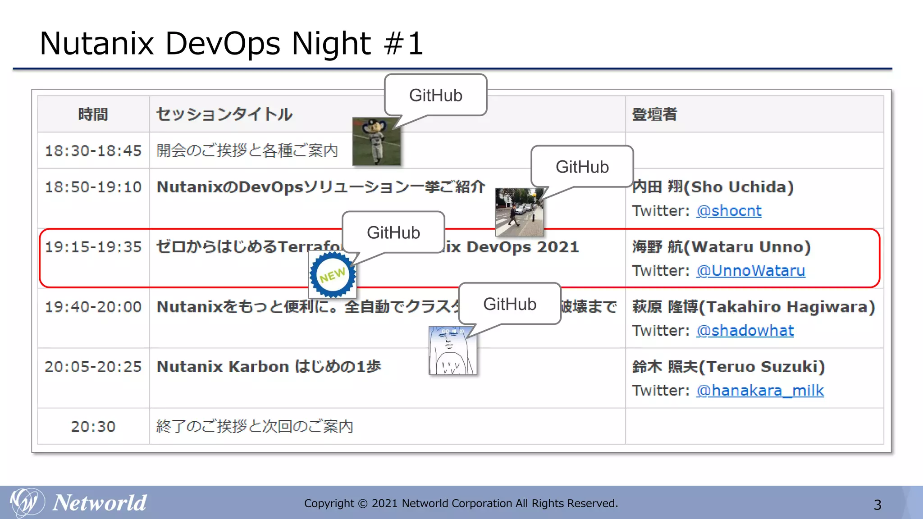Click the 19:15-19:35 time slot cell
The height and width of the screenshot is (519, 923).
pyautogui.click(x=93, y=247)
